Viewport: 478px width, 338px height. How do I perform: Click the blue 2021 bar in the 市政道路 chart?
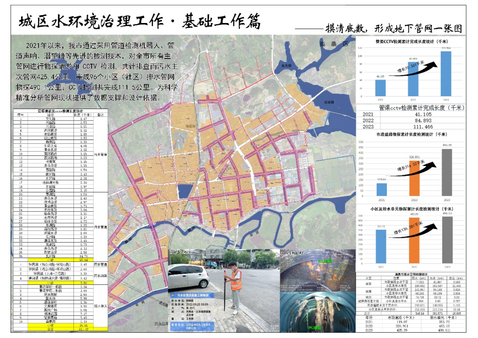[382, 190]
